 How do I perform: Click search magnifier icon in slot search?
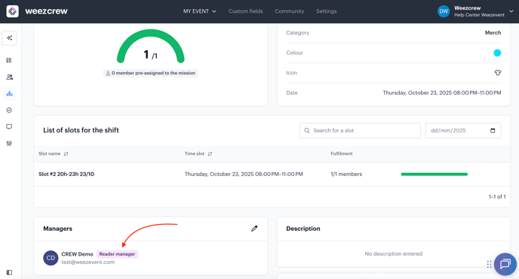[307, 131]
